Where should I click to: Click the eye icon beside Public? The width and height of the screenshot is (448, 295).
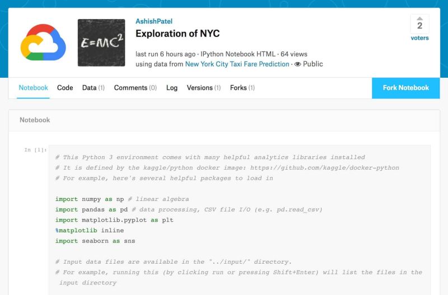297,64
